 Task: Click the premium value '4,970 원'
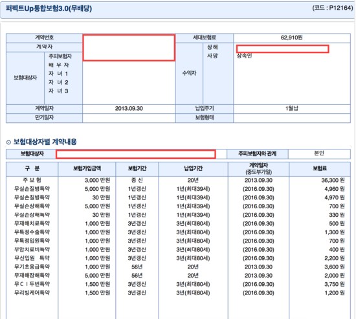point(335,197)
